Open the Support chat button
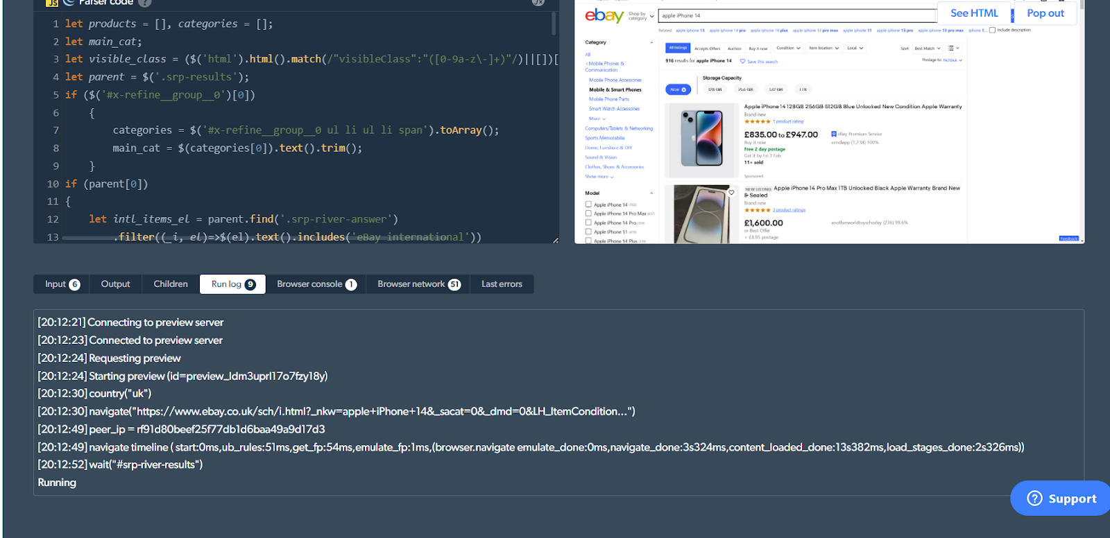Image resolution: width=1110 pixels, height=538 pixels. click(x=1061, y=498)
